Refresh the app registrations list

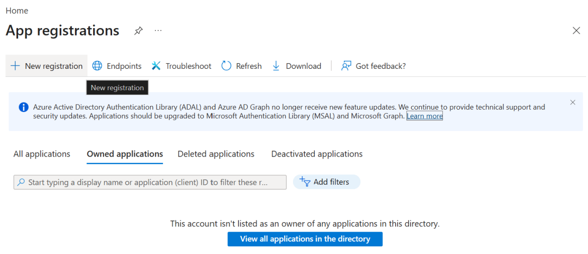(x=242, y=66)
